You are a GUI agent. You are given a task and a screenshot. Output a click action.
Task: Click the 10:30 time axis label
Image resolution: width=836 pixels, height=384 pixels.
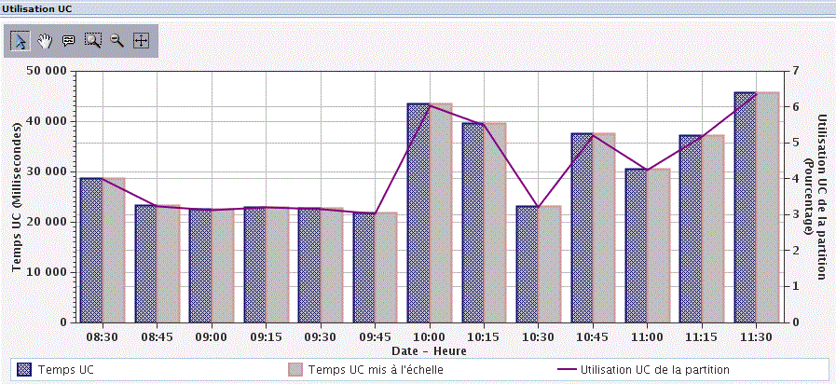(538, 338)
